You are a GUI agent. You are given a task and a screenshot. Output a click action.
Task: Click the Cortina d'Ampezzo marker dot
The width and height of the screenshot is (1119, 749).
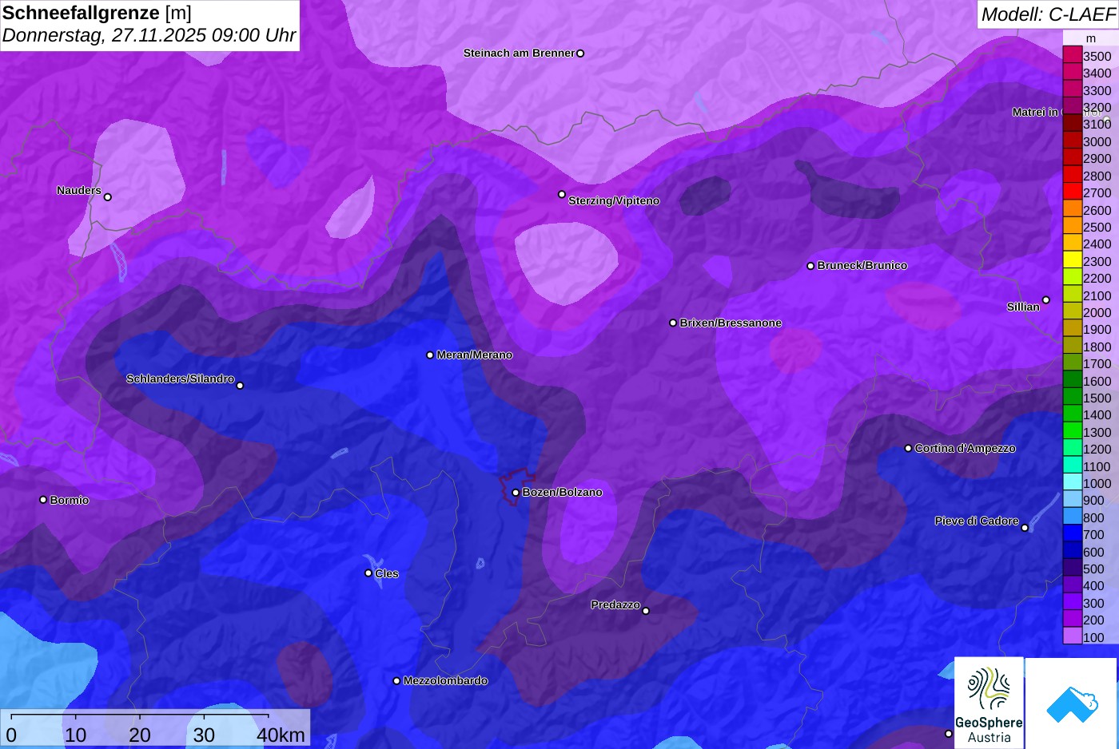908,449
